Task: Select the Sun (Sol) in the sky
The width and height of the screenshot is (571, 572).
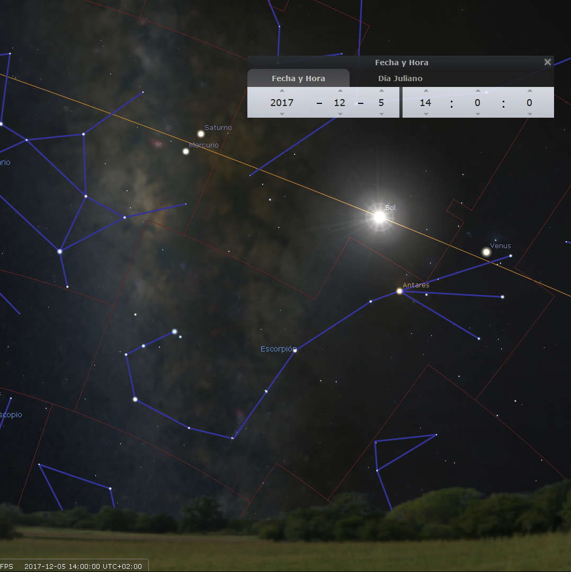Action: click(379, 217)
